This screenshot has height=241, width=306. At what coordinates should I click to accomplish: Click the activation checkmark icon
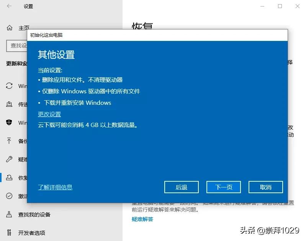(x=9, y=196)
